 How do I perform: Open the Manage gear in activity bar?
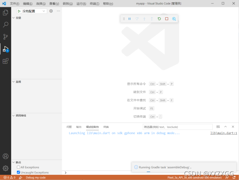coord(6,168)
